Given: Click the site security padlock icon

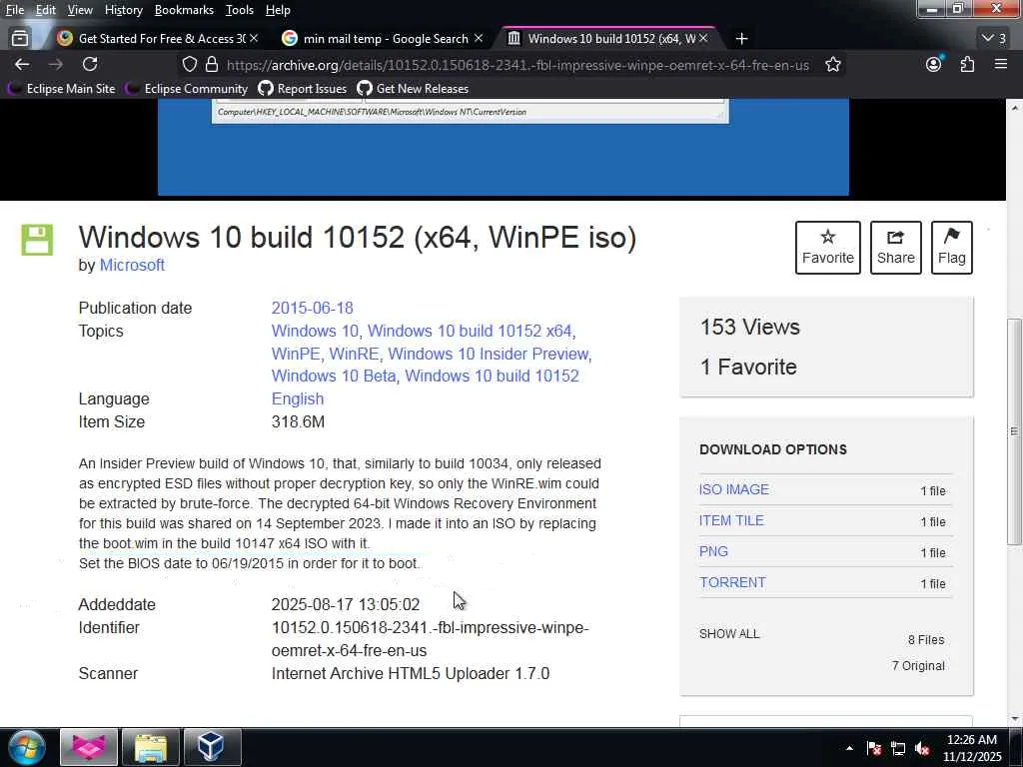Looking at the screenshot, I should 212,65.
